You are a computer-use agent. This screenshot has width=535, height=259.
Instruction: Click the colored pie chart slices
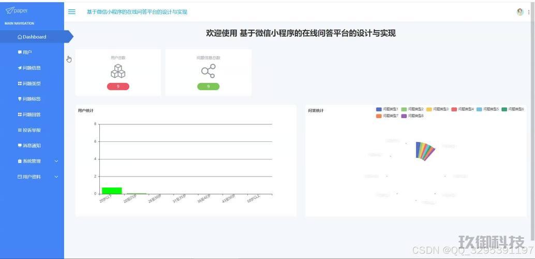tap(425, 151)
